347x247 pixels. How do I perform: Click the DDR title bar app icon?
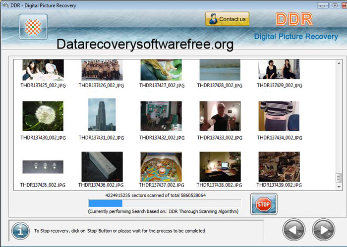pos(6,4)
